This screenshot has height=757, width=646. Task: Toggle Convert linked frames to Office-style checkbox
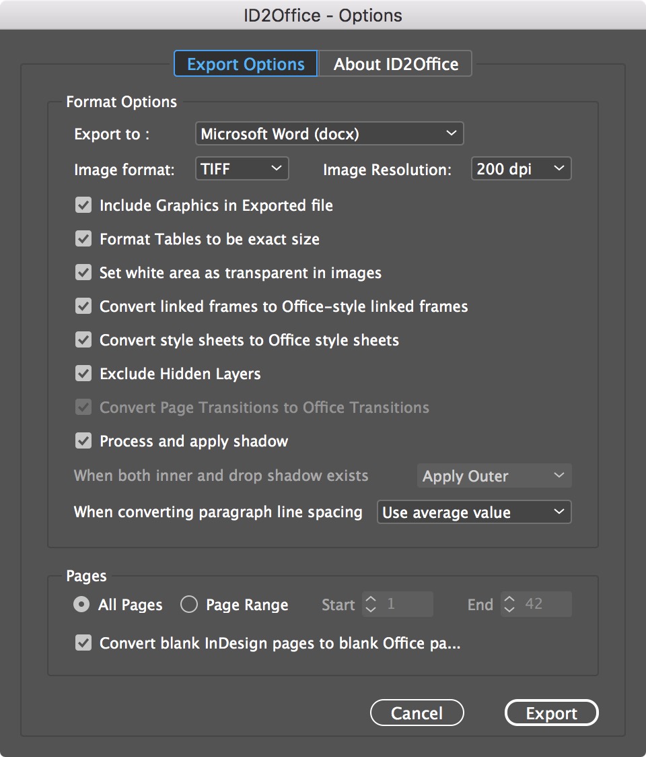pyautogui.click(x=83, y=306)
